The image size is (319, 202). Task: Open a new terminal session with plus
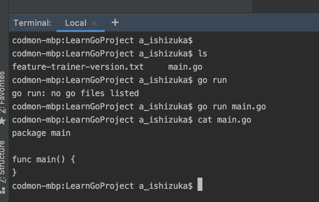pos(115,23)
